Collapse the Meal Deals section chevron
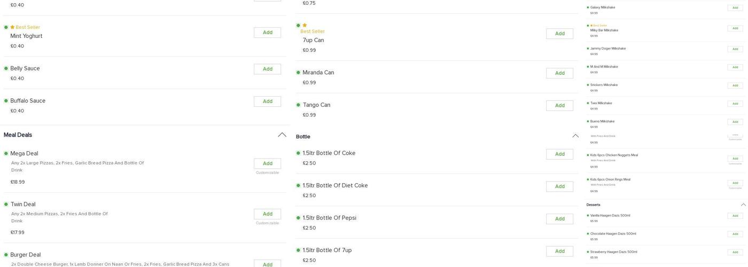748x267 pixels. tap(282, 135)
